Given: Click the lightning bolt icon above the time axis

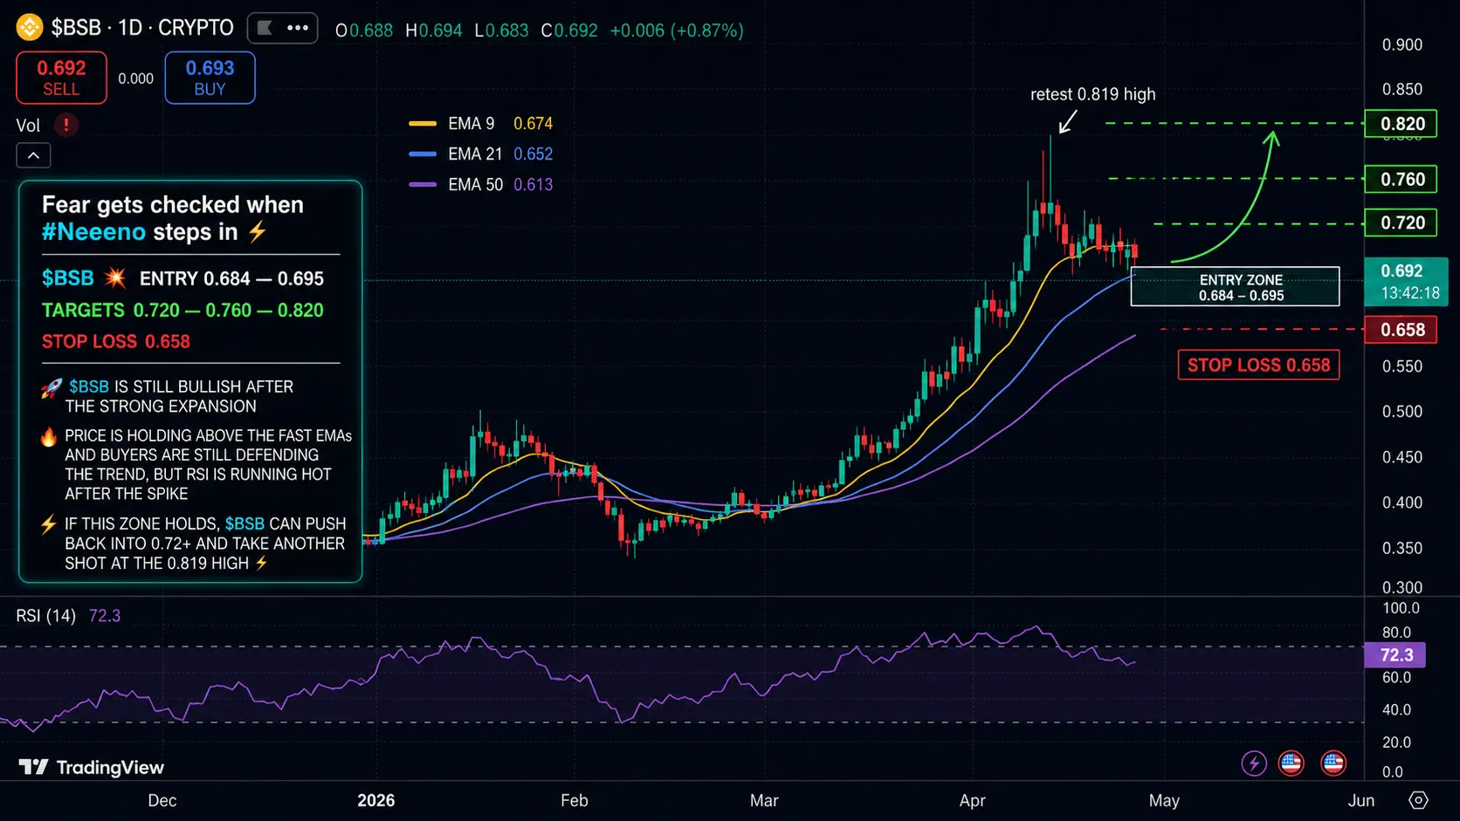Looking at the screenshot, I should pos(1254,763).
